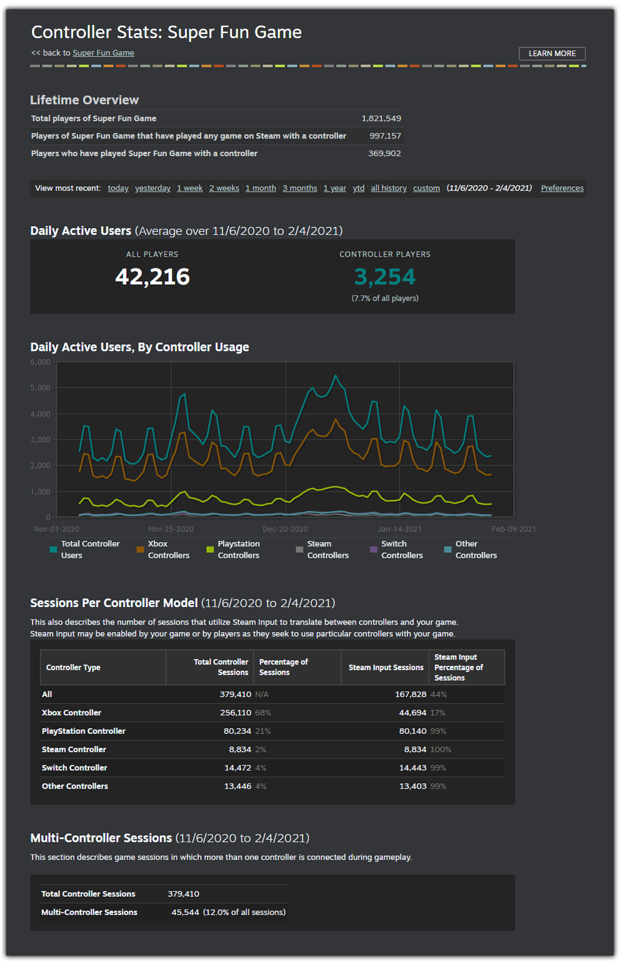The height and width of the screenshot is (965, 620).
Task: Click the 'Multi-Controller Sessions' row label in the table
Action: tap(89, 913)
